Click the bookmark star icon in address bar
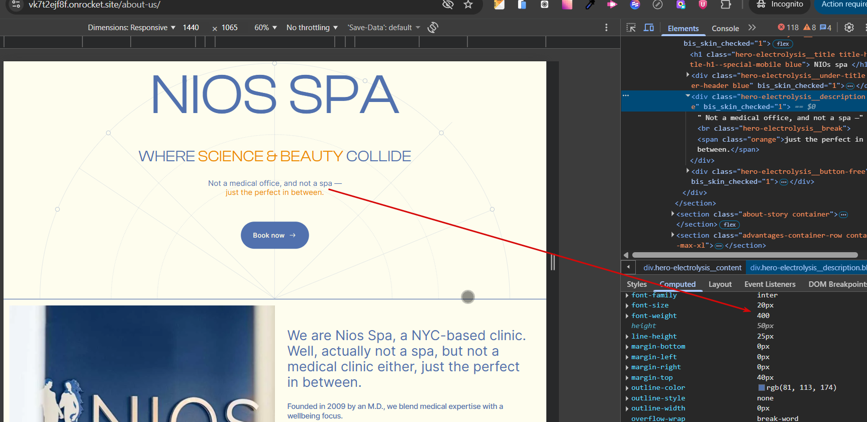867x422 pixels. [468, 5]
